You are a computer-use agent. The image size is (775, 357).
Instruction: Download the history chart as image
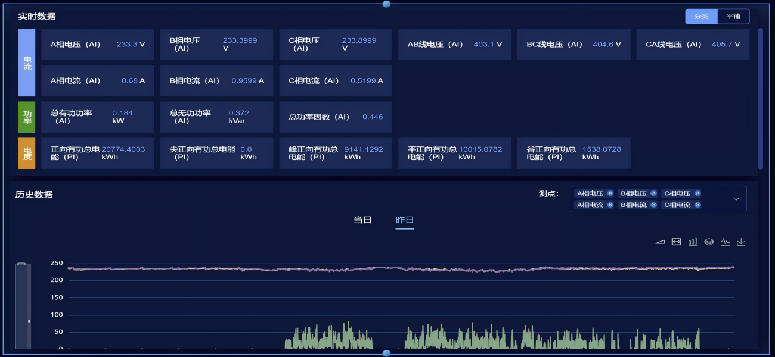(741, 242)
